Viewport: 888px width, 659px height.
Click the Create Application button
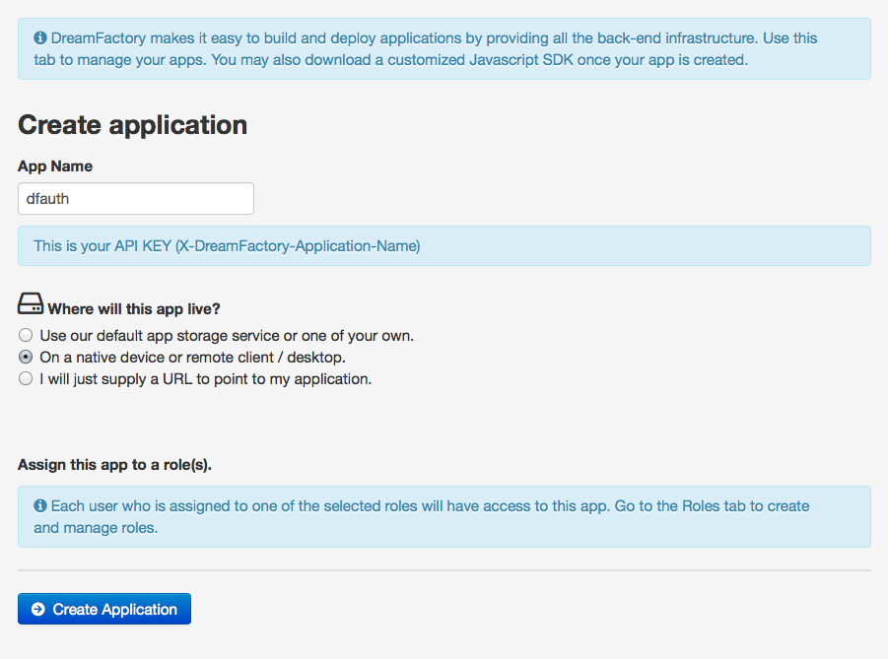pos(103,609)
